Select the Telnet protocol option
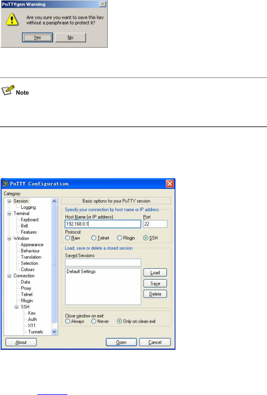267x395 pixels. pos(94,238)
